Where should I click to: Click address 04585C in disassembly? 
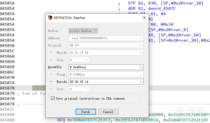(7, 51)
